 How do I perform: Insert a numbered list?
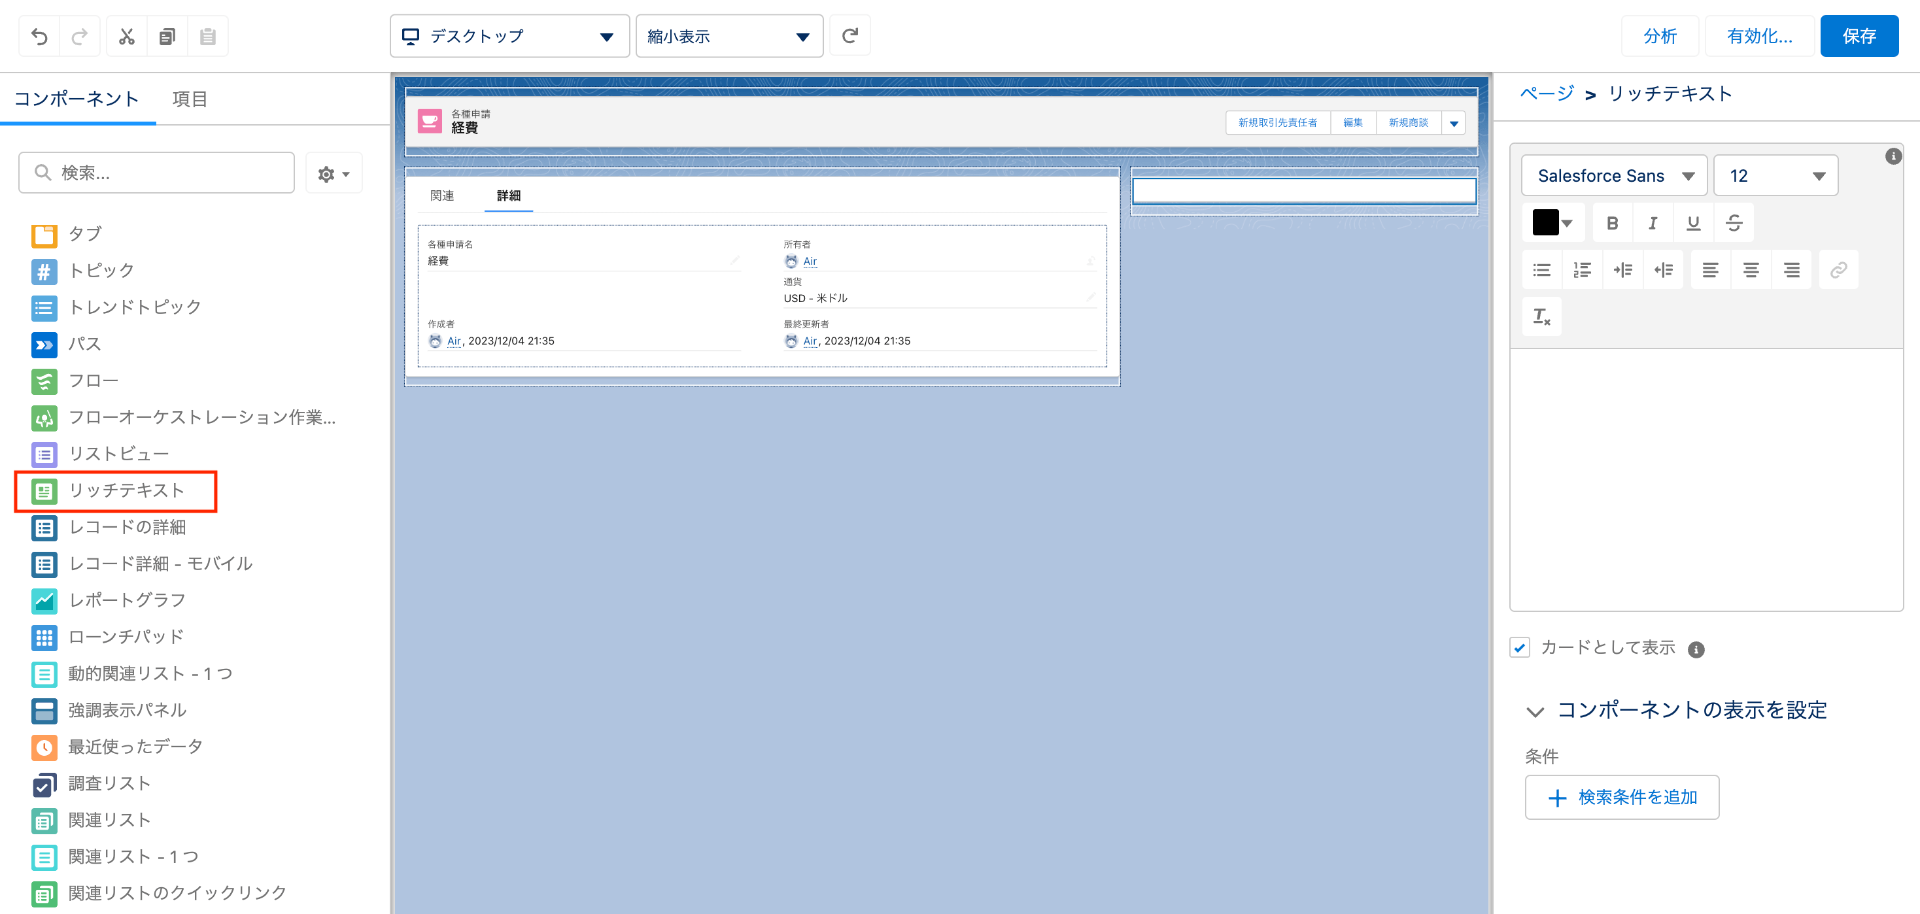(x=1582, y=269)
